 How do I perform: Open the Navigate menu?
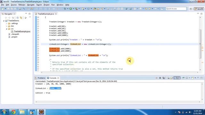click(x=31, y=5)
